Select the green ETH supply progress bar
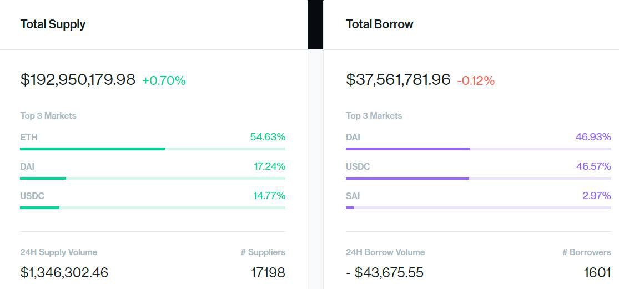This screenshot has width=619, height=289. [152, 149]
